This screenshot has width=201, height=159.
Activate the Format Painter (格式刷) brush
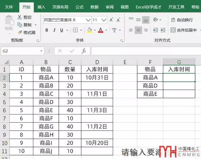(20, 32)
